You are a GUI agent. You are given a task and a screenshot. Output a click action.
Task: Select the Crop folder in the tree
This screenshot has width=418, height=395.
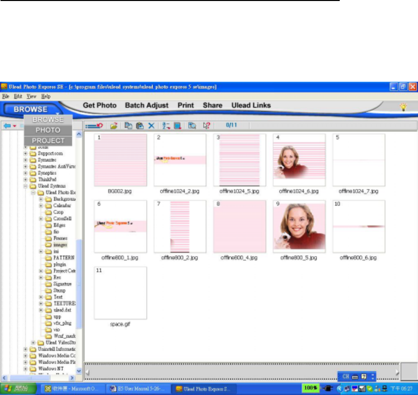(58, 212)
